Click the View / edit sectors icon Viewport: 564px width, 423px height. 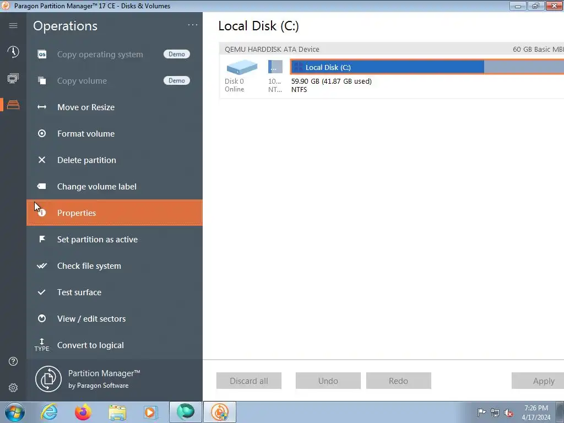pos(42,319)
